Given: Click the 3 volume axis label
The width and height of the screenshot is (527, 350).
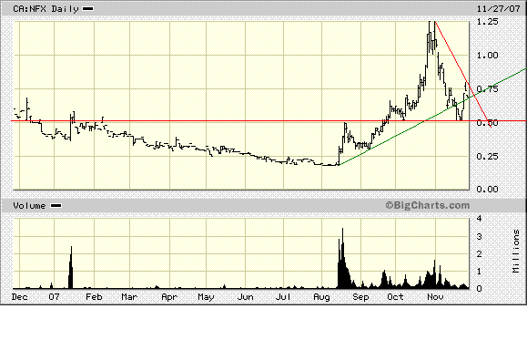Looking at the screenshot, I should pyautogui.click(x=480, y=237).
